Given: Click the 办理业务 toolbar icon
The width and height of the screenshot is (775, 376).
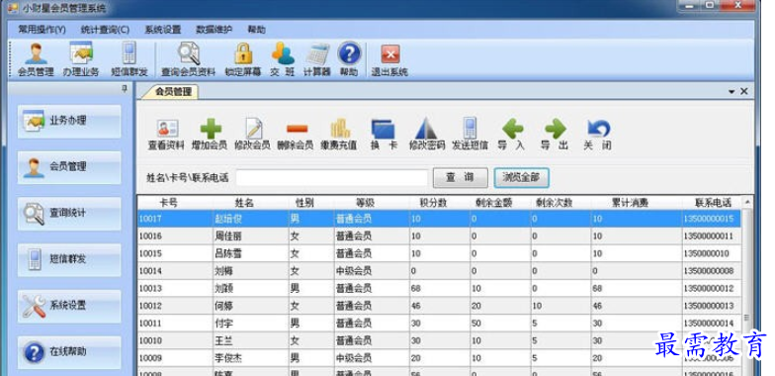Looking at the screenshot, I should [x=81, y=59].
